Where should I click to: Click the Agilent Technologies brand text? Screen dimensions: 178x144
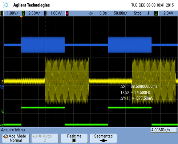[x=32, y=5]
